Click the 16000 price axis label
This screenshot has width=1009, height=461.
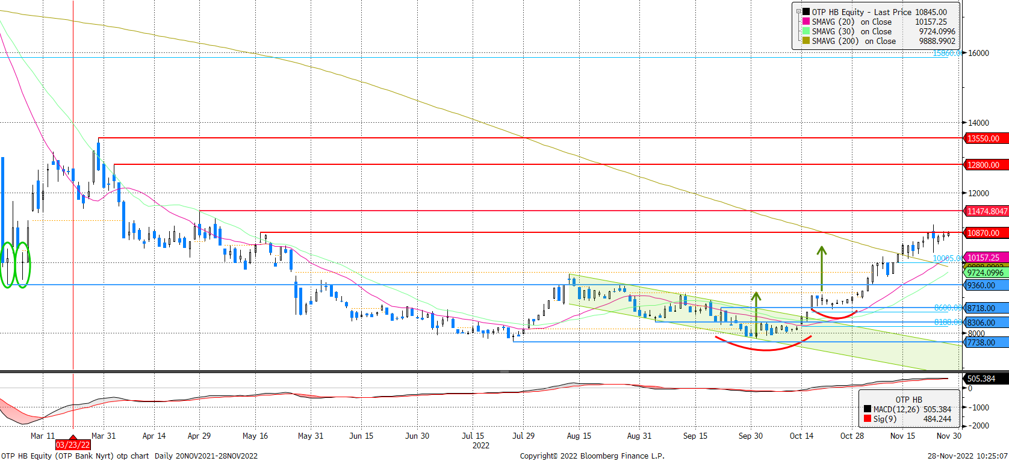(x=978, y=53)
